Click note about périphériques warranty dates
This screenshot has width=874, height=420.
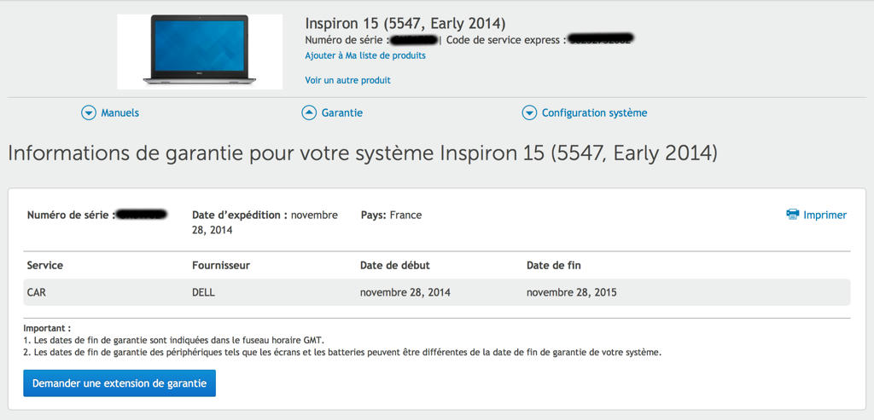tap(342, 352)
